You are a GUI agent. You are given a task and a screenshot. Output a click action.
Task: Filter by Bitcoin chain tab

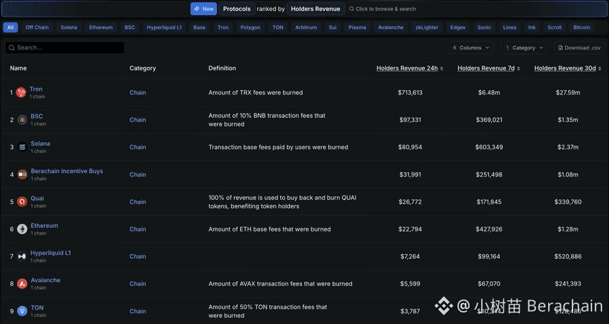581,27
